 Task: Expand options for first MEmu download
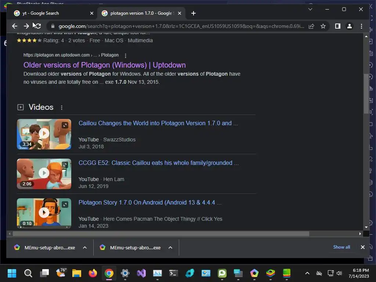(85, 248)
